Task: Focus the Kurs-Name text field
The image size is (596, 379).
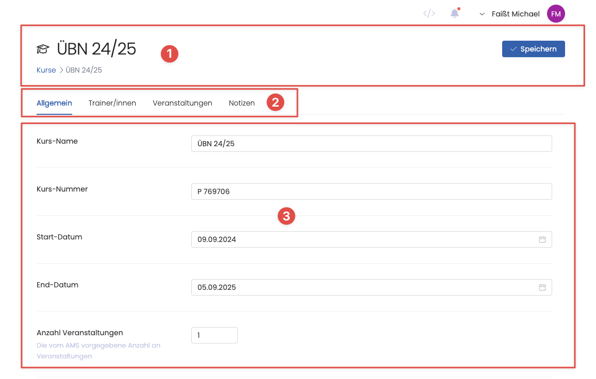Action: (x=371, y=144)
